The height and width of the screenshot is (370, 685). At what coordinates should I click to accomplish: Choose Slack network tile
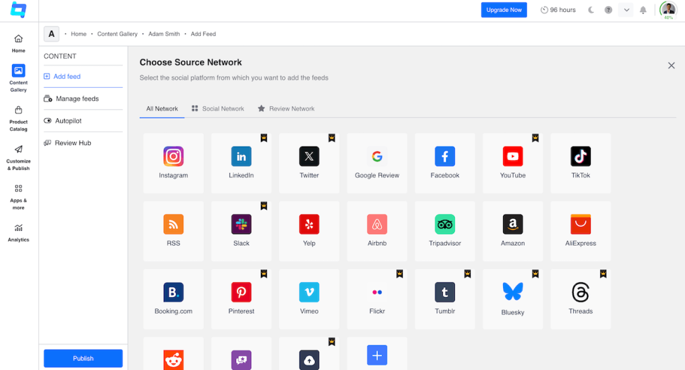241,231
